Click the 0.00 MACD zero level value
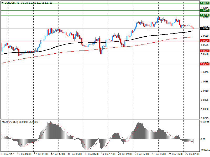 pyautogui.click(x=203, y=139)
